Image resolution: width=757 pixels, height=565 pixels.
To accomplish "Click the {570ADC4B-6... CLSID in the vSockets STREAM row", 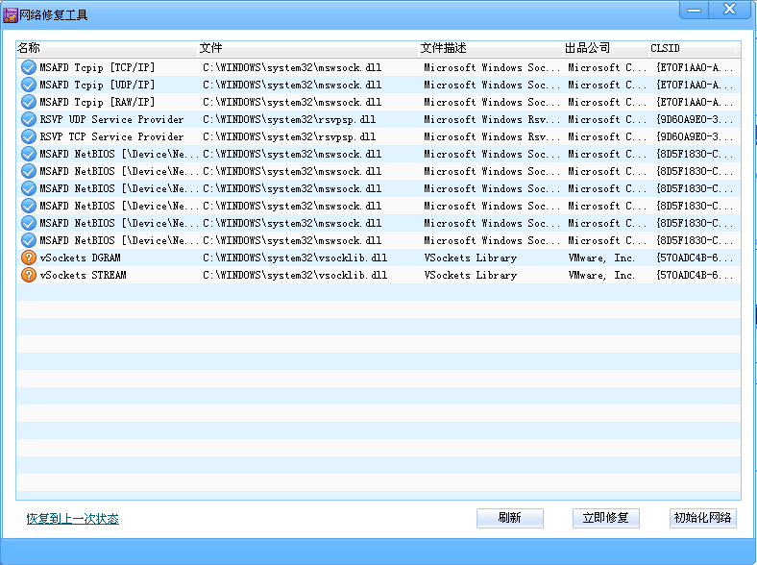I will [x=695, y=275].
